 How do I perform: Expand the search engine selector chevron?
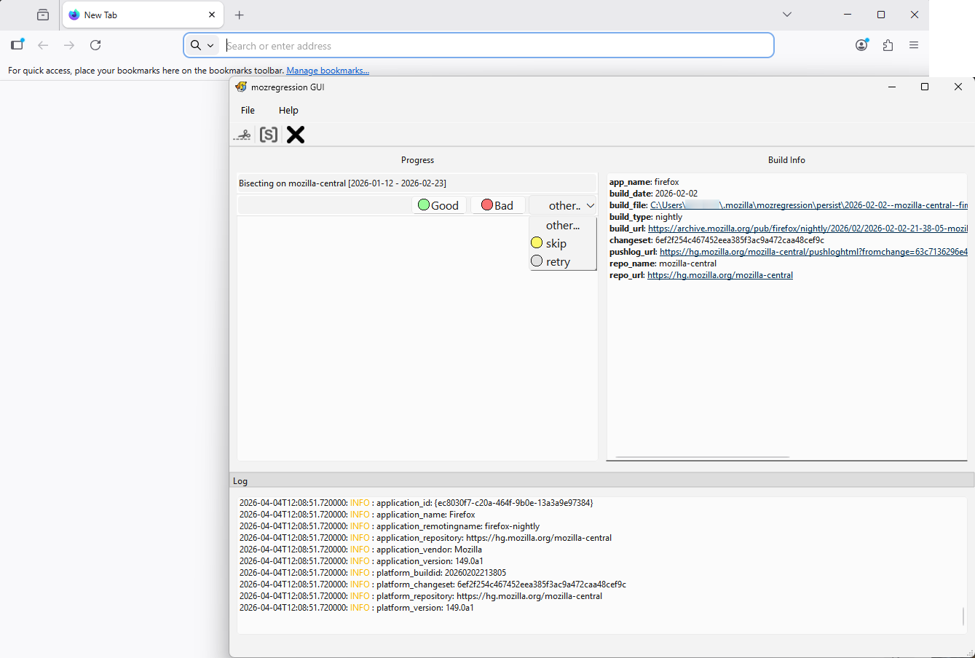[x=210, y=45]
